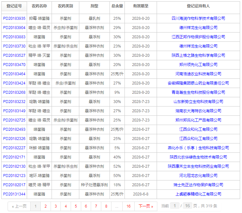Open registration PD20183464

(x=14, y=74)
